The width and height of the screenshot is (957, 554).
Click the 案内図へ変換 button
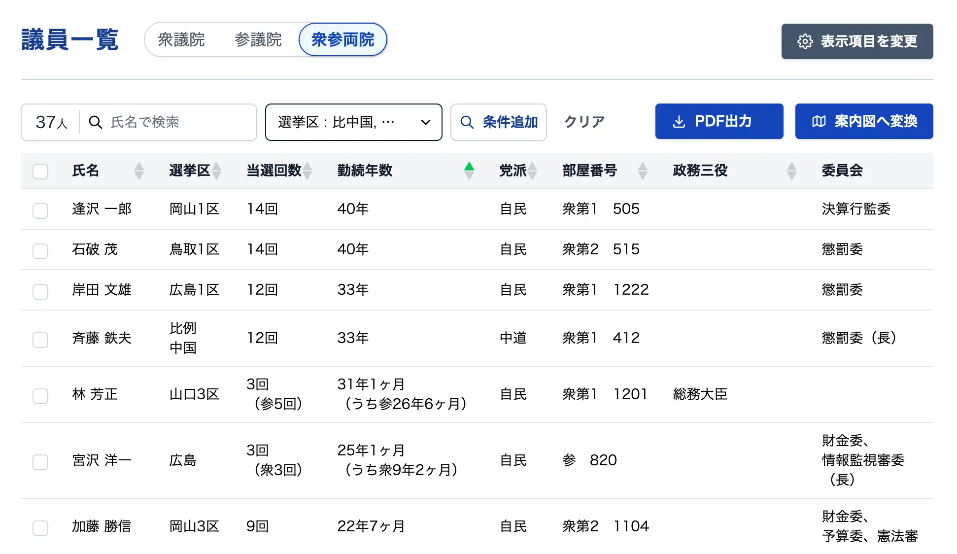tap(864, 121)
